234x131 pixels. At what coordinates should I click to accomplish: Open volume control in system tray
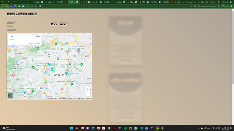click(216, 128)
